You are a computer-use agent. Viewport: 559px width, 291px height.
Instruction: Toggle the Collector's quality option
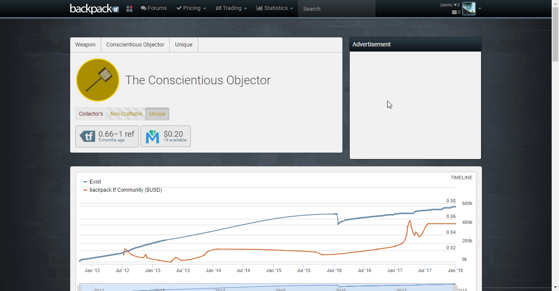91,114
